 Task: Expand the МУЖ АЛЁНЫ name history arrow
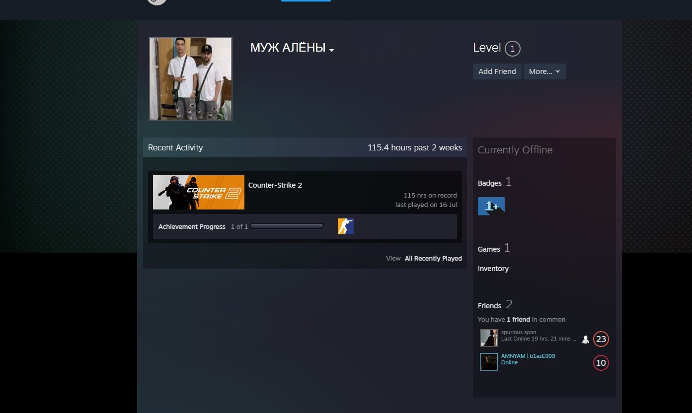331,50
